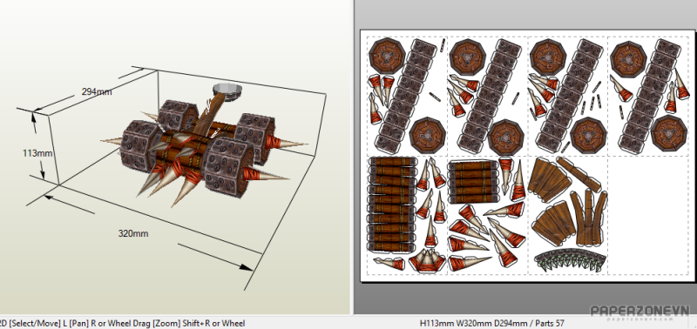Click the smaller barrel piece on the second lower page
Screen dimensions: 697x329
(x=472, y=182)
